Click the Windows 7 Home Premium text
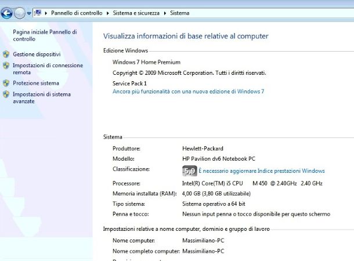The width and height of the screenshot is (354, 261). 146,62
